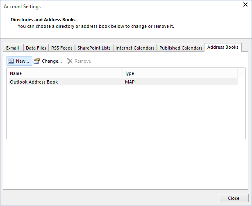Click the Close button at the bottom
Screen dimensions: 252x206
click(x=234, y=198)
